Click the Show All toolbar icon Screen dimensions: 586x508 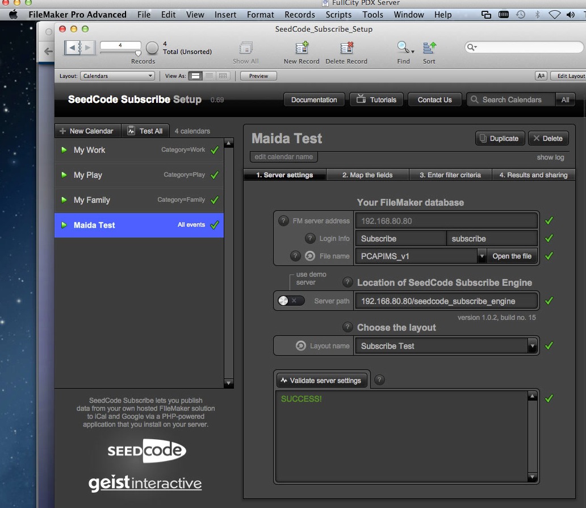click(245, 48)
